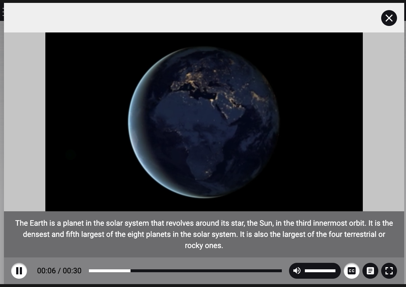Pause the Earth video playback
406x287 pixels.
19,271
